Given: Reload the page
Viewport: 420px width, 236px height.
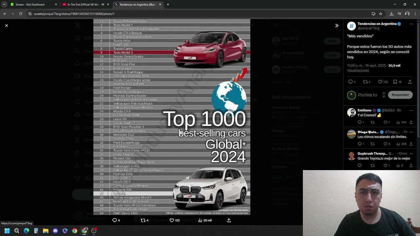Looking at the screenshot, I should point(20,14).
